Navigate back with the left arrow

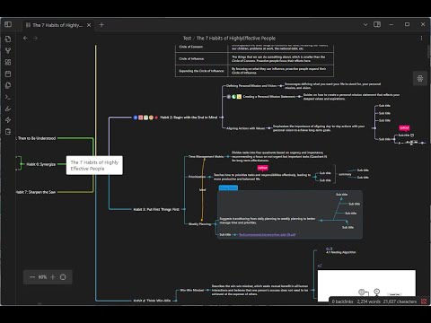25,38
